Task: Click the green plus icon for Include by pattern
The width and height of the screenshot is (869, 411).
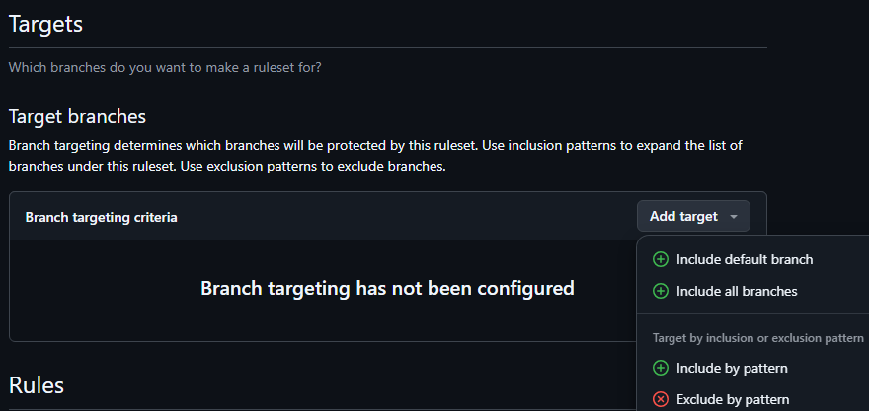Action: tap(660, 368)
